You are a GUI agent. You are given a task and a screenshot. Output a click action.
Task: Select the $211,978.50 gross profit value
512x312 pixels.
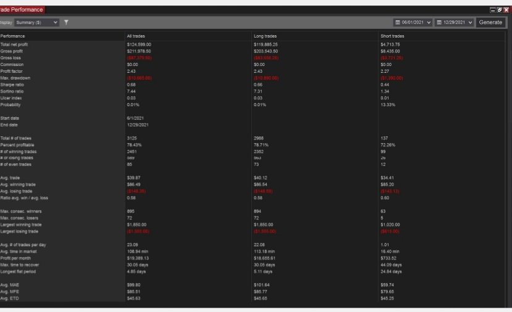[139, 51]
